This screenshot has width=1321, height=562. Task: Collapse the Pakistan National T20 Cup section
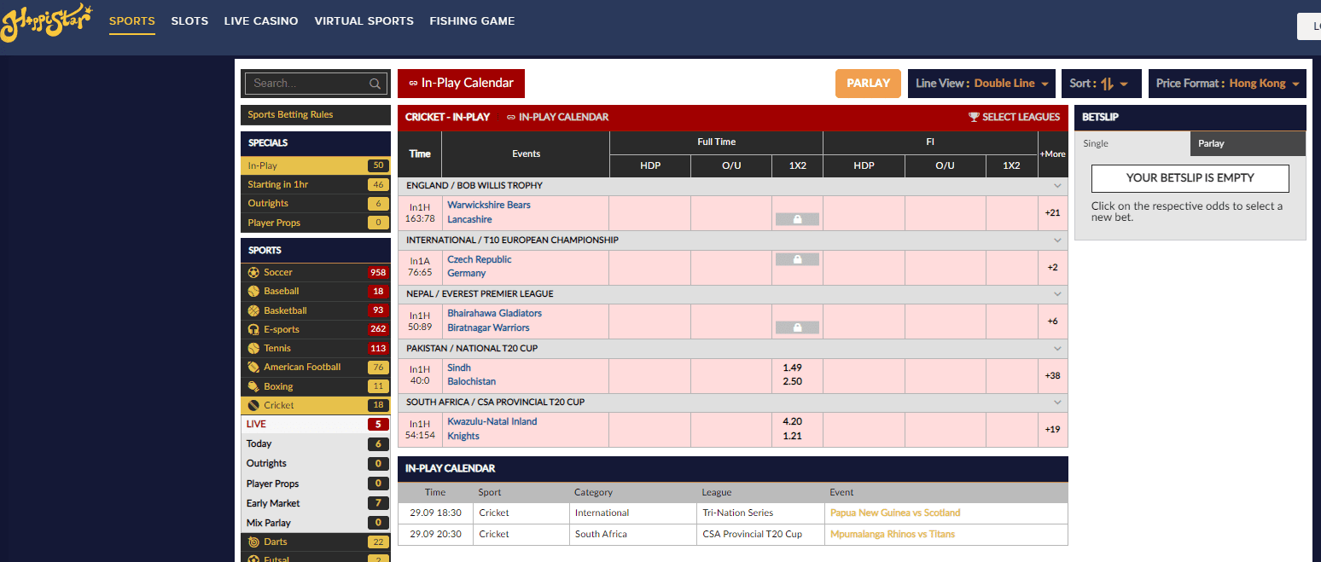click(x=1058, y=349)
